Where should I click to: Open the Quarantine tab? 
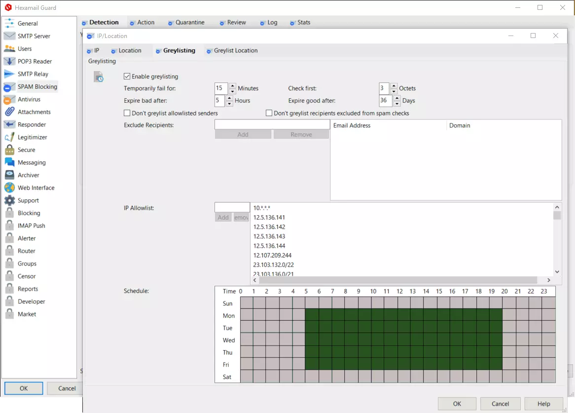click(190, 22)
